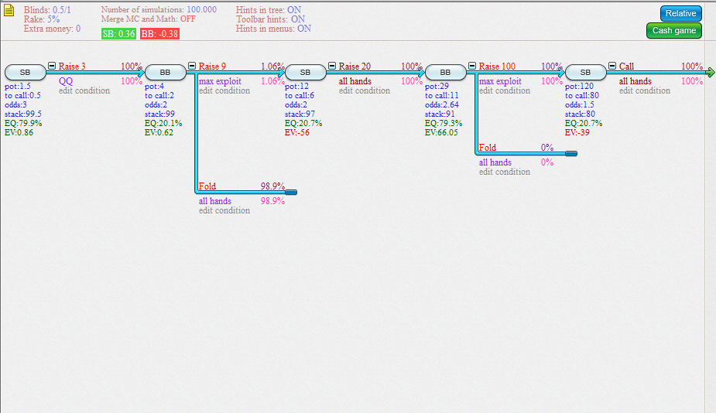
Task: Click the Raise 9 action label
Action: coord(212,67)
